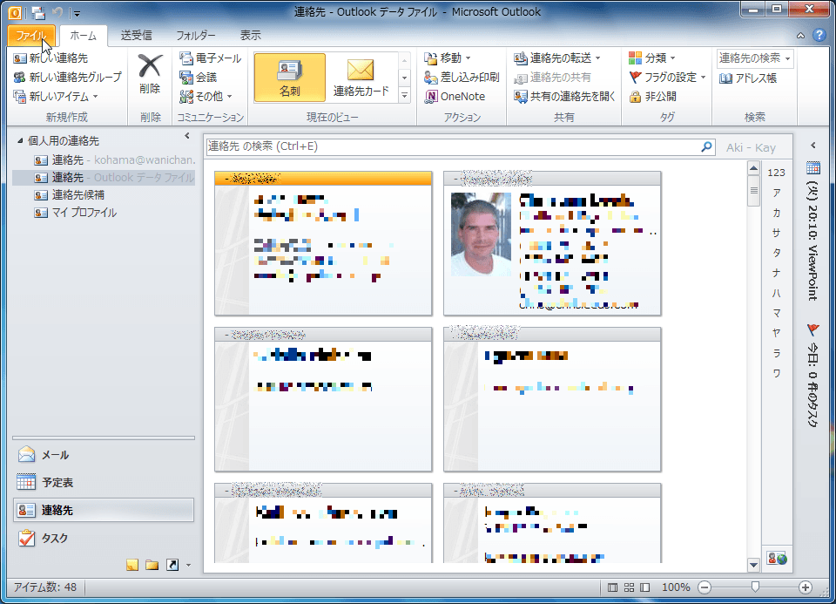Expand the Current View gallery more arrow

405,96
